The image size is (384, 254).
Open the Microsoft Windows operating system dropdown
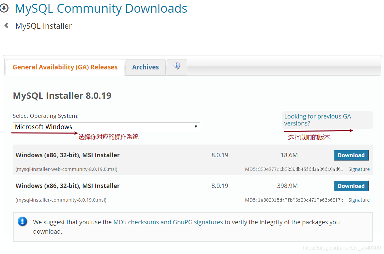(106, 126)
